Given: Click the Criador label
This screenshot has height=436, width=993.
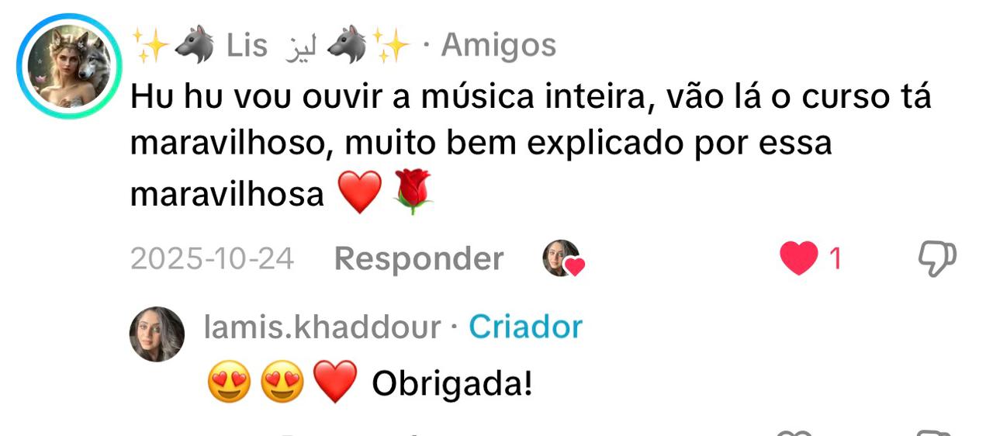Looking at the screenshot, I should point(525,327).
